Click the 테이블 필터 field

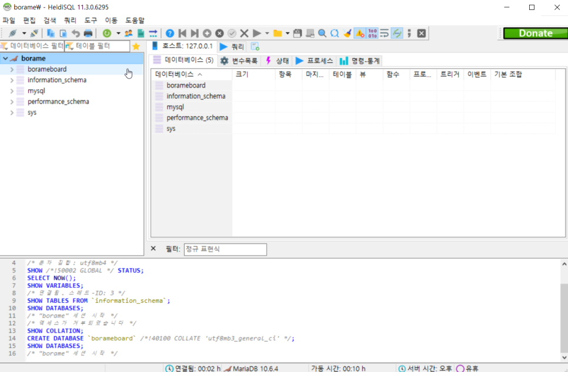pos(97,46)
